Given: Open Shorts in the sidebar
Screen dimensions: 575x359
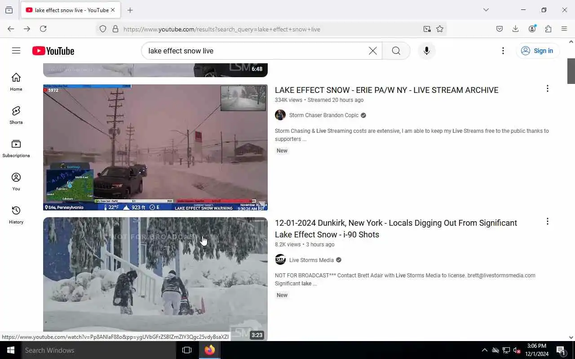Looking at the screenshot, I should pos(16,115).
